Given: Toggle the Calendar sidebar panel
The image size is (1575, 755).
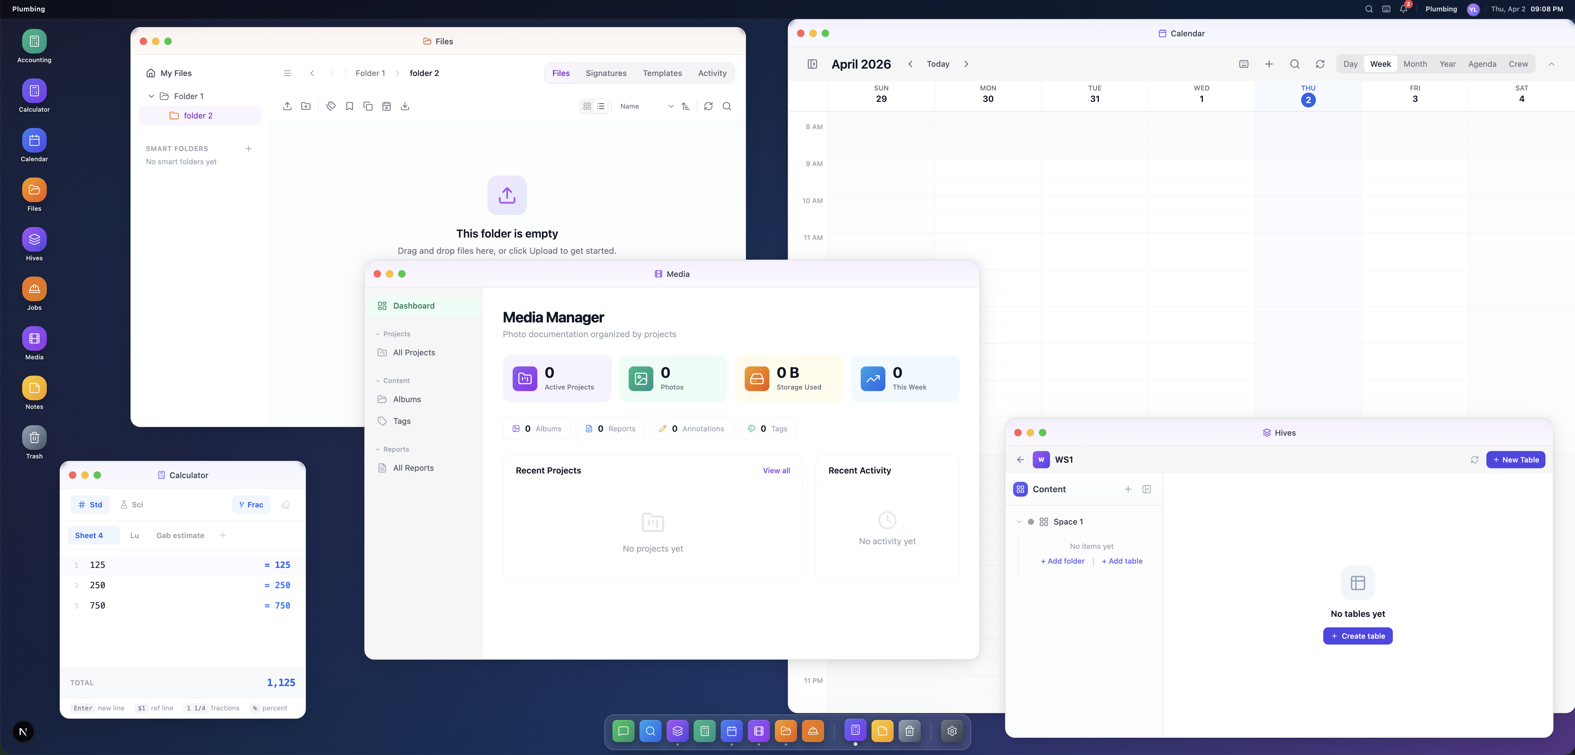Looking at the screenshot, I should (812, 64).
